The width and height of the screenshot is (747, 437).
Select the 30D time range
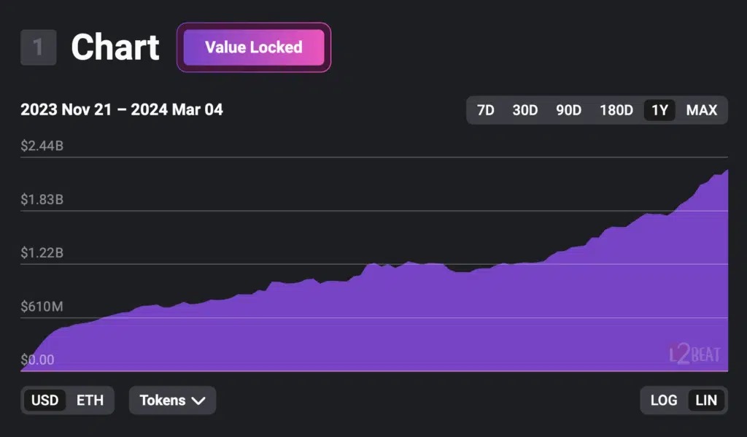[525, 110]
